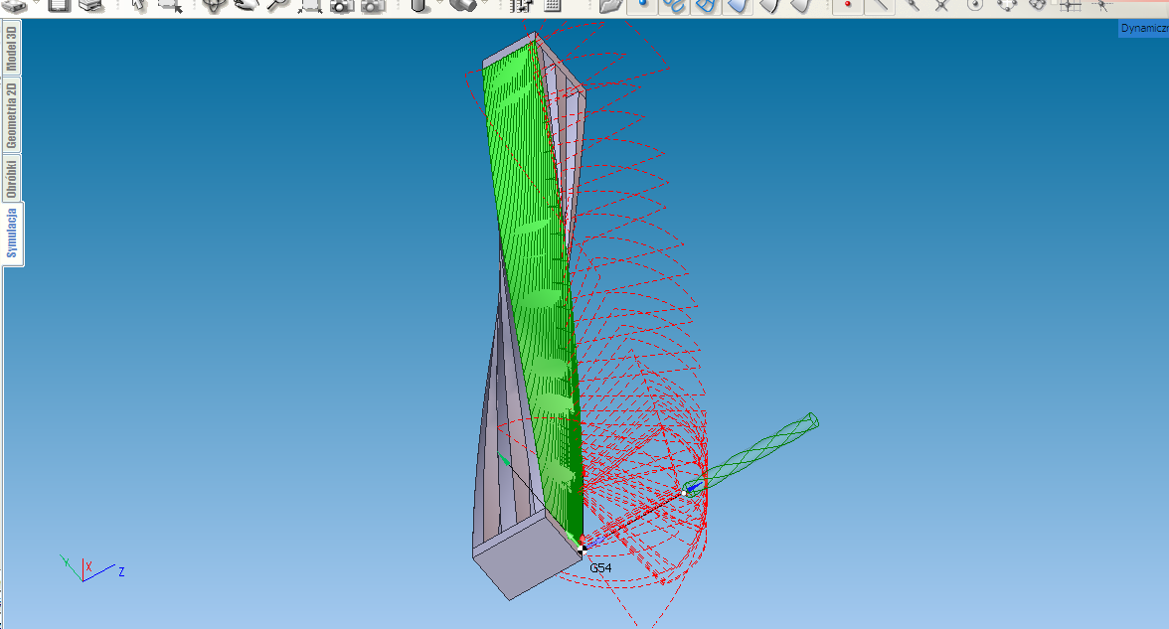1169x629 pixels.
Task: Select the orbit view rotation tool
Action: point(215,5)
